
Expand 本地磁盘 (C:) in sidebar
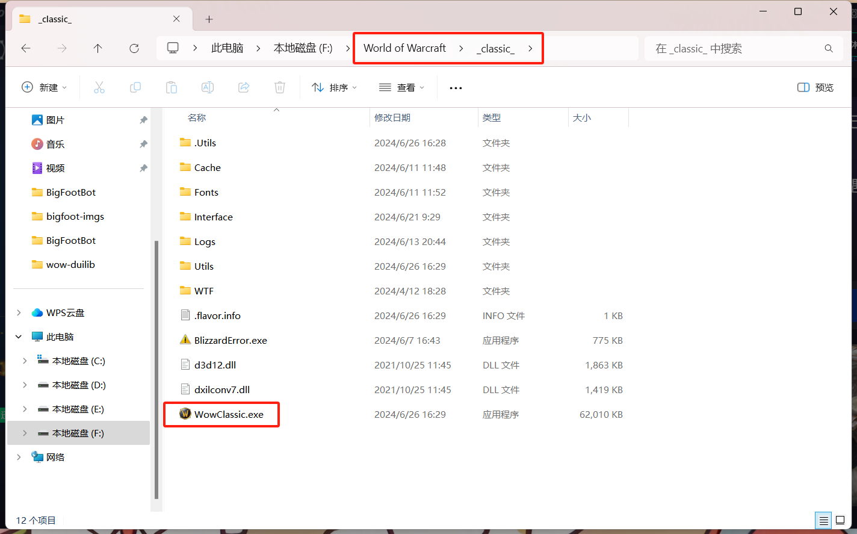click(x=25, y=361)
